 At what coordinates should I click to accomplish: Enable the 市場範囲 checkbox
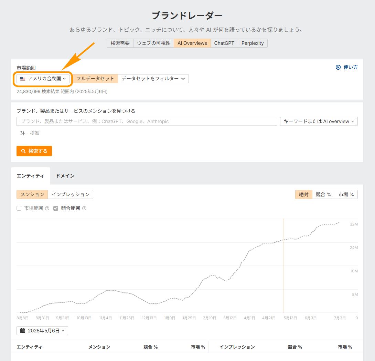19,208
